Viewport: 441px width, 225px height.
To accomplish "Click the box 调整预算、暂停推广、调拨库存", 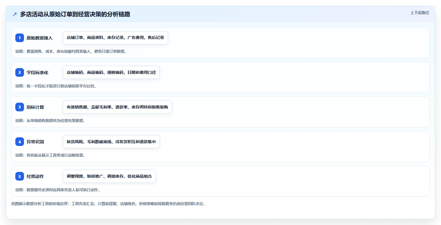I will coord(109,176).
